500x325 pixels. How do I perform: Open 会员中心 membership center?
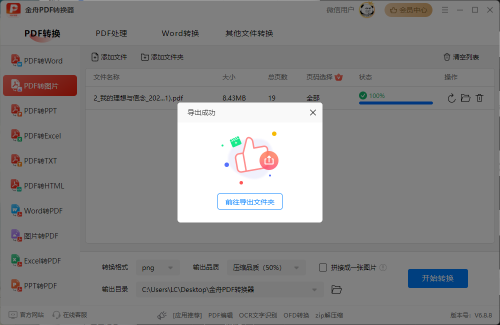[408, 9]
